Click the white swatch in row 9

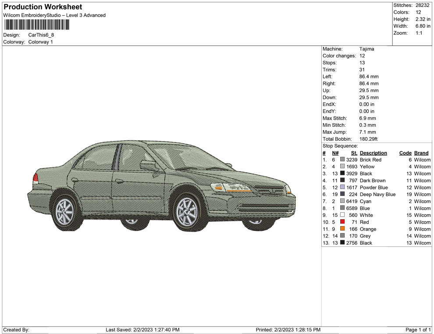pos(342,215)
